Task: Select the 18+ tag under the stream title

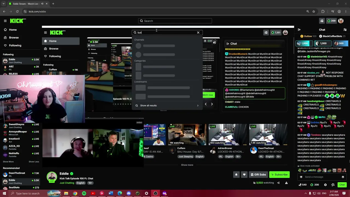Action: coord(90,183)
